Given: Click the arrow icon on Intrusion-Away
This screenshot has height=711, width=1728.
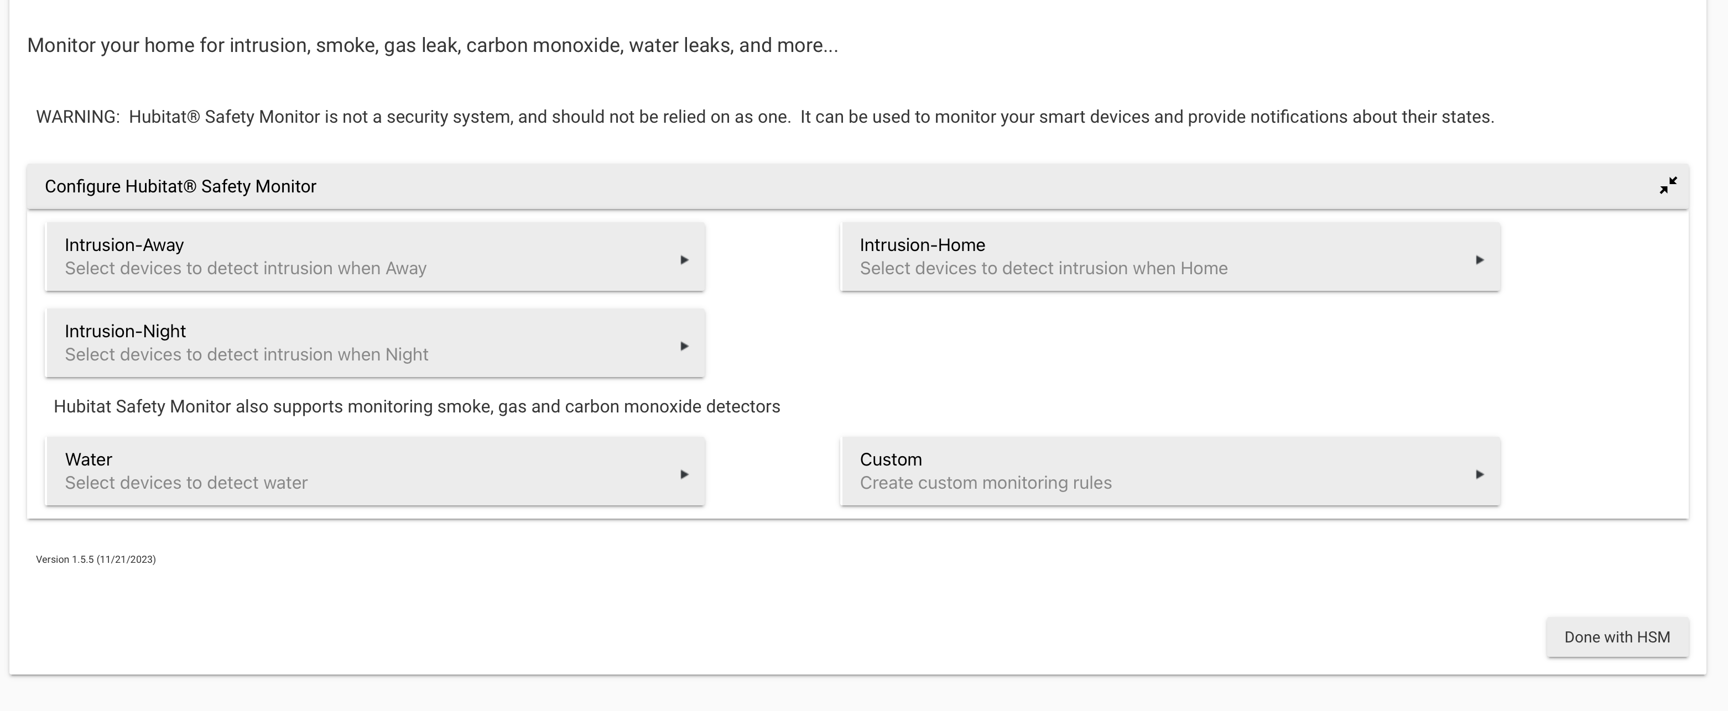Looking at the screenshot, I should (x=684, y=260).
